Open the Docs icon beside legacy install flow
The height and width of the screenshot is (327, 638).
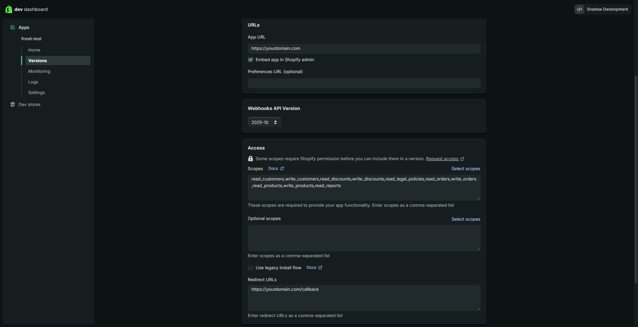320,267
